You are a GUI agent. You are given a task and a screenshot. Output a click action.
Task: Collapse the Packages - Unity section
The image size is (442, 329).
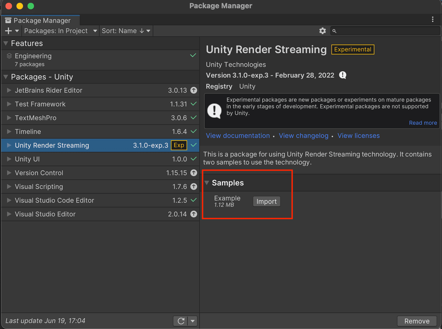[6, 77]
